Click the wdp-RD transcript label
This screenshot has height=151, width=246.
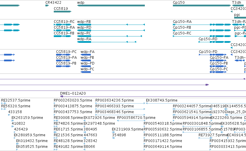[x=84, y=27]
